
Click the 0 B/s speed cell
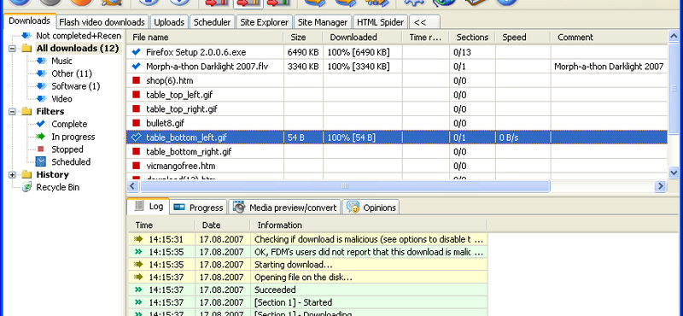pyautogui.click(x=522, y=138)
